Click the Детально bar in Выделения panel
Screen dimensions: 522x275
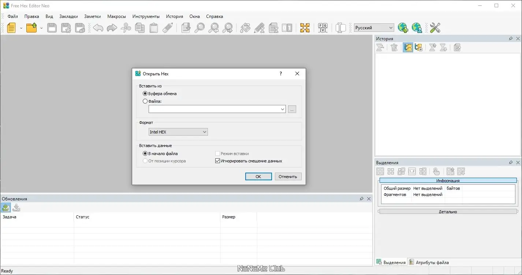448,212
